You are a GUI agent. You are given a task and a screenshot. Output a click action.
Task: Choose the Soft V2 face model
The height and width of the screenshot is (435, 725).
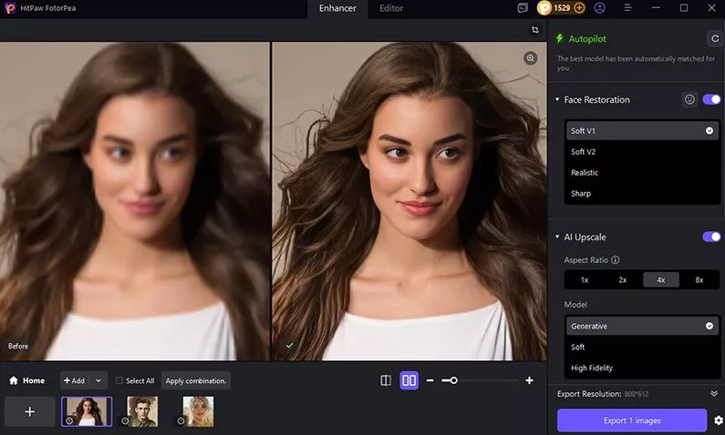tap(642, 151)
